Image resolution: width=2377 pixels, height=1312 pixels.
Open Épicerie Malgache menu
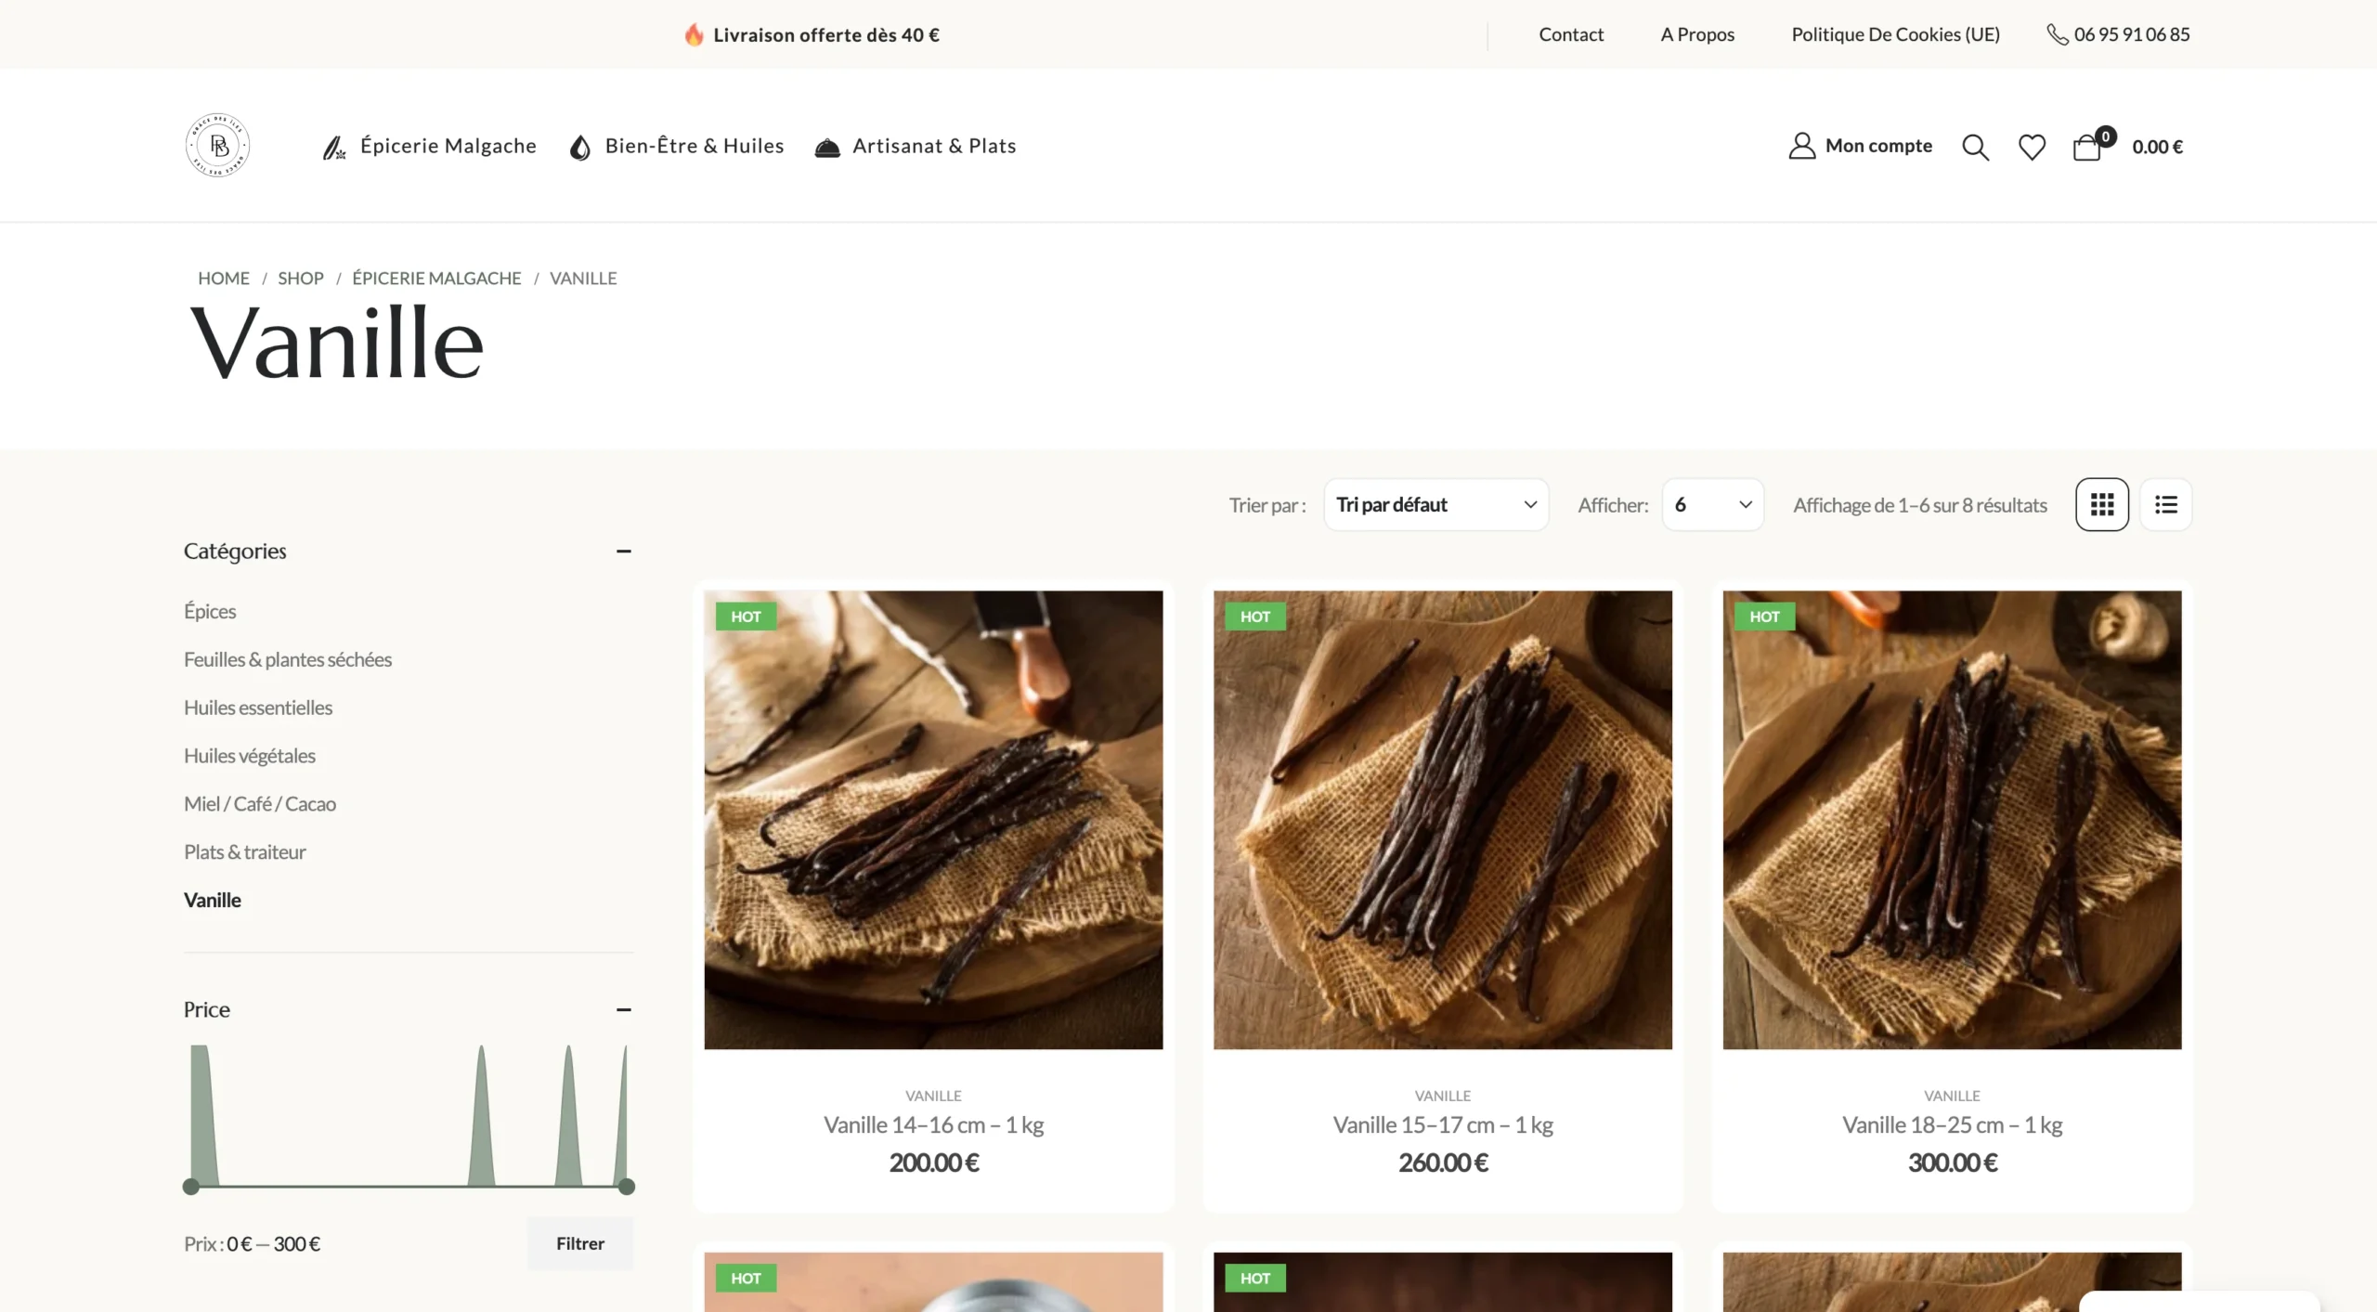448,146
